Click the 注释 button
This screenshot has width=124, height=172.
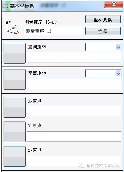pos(103,31)
